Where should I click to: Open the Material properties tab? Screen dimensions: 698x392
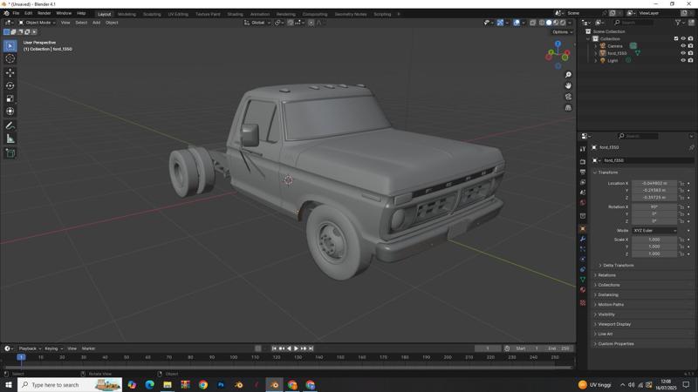(583, 290)
